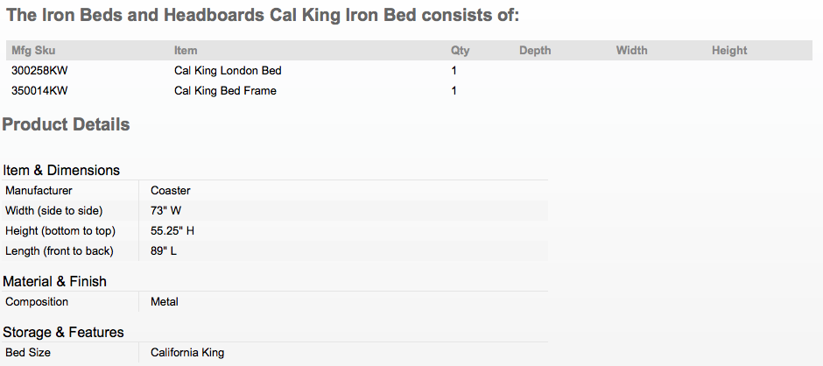Click the Item column header
Image resolution: width=823 pixels, height=366 pixels.
click(x=186, y=51)
